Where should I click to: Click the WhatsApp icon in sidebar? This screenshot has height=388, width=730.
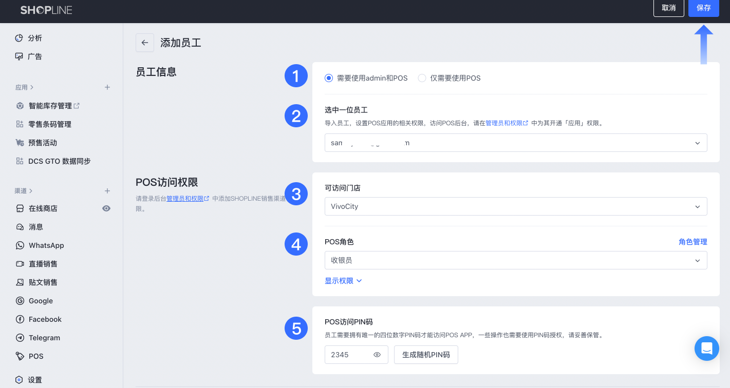20,245
